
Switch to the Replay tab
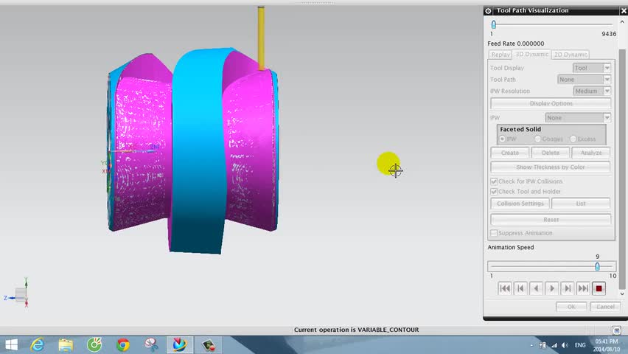click(500, 55)
